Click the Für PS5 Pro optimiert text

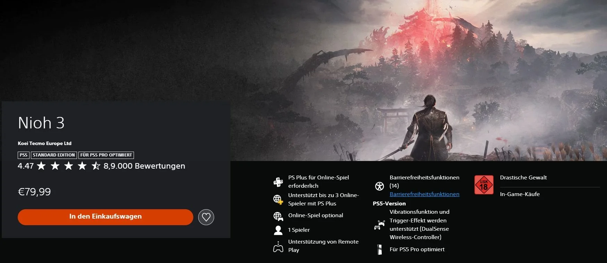[417, 249]
